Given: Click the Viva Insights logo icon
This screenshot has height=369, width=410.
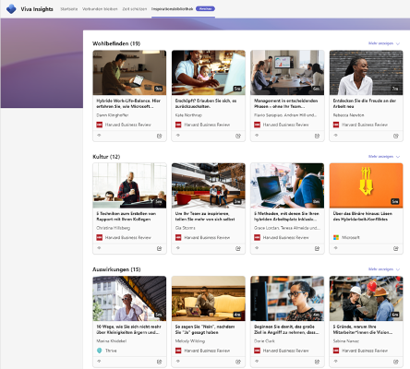Looking at the screenshot, I should 11,9.
